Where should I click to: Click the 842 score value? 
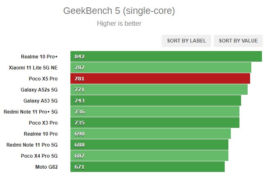[x=79, y=57]
